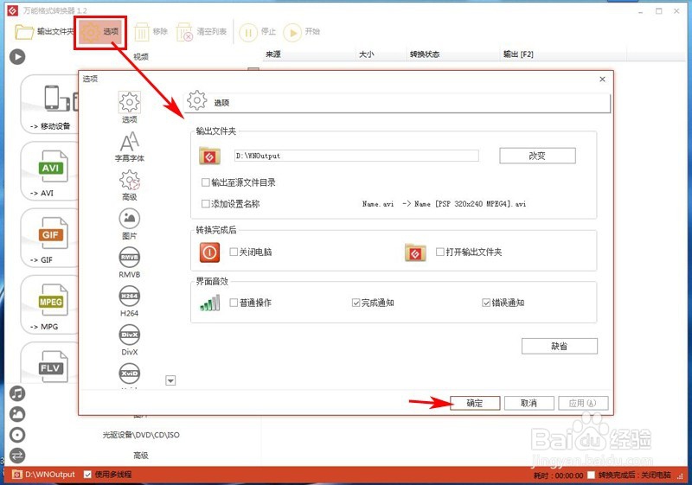Select 光驱设备\DVD\CD\ISO category
This screenshot has width=692, height=485.
click(x=141, y=435)
